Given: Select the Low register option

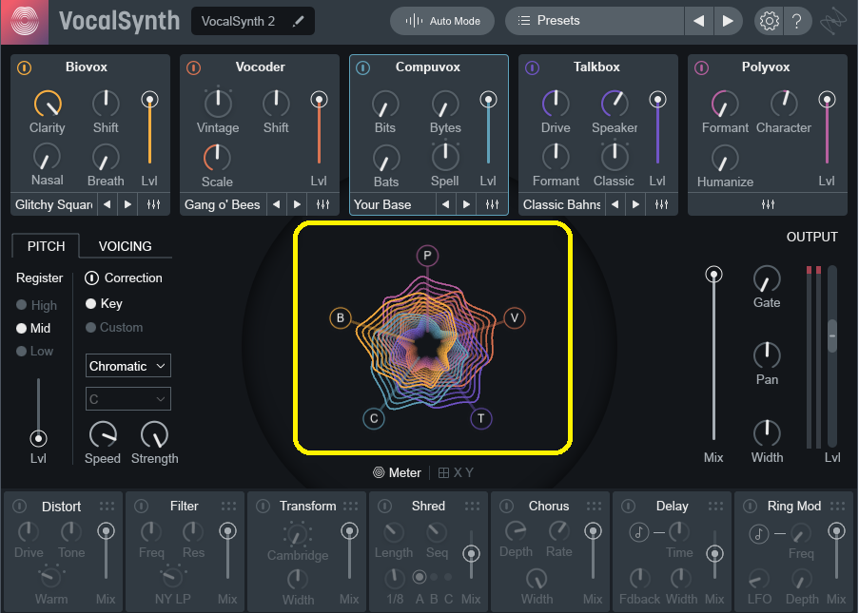Looking at the screenshot, I should click(x=35, y=352).
